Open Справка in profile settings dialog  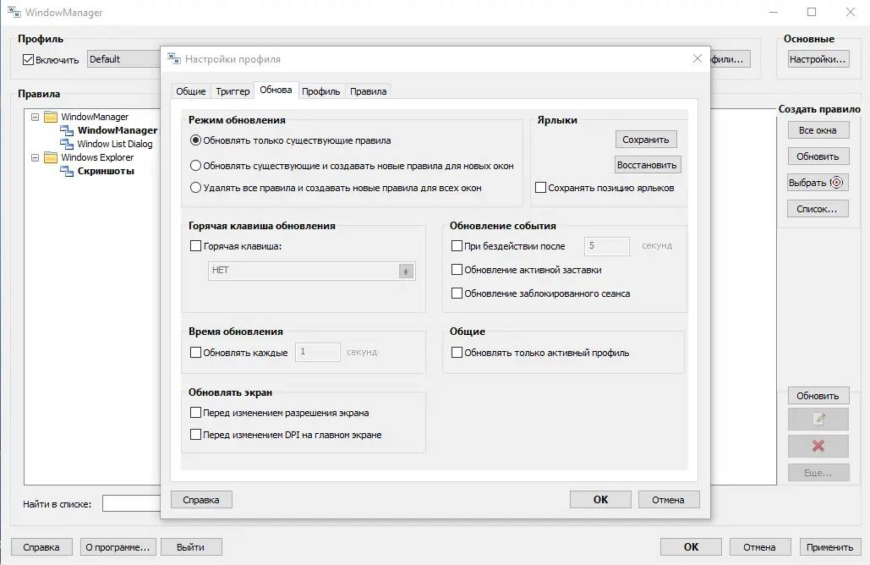coord(201,500)
